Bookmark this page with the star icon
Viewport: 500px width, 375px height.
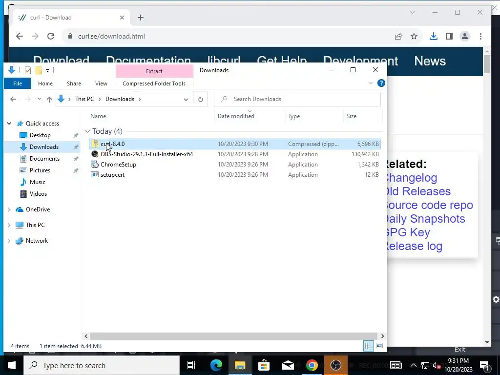(414, 36)
